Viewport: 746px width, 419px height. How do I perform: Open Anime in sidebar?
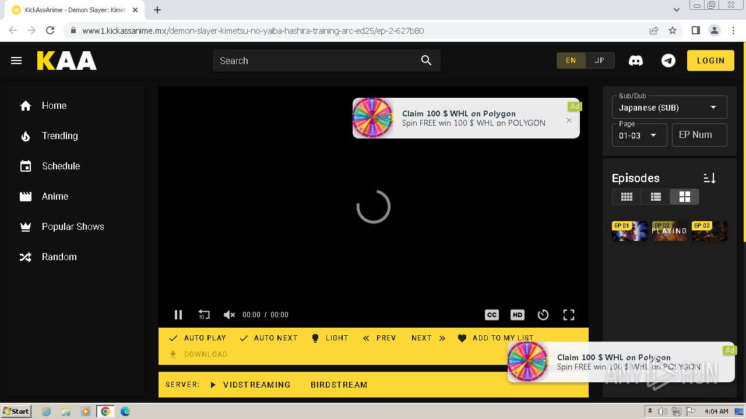[x=76, y=196]
